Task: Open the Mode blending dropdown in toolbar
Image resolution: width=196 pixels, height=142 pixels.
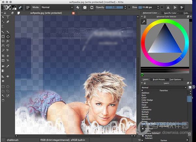Action: (x=57, y=7)
